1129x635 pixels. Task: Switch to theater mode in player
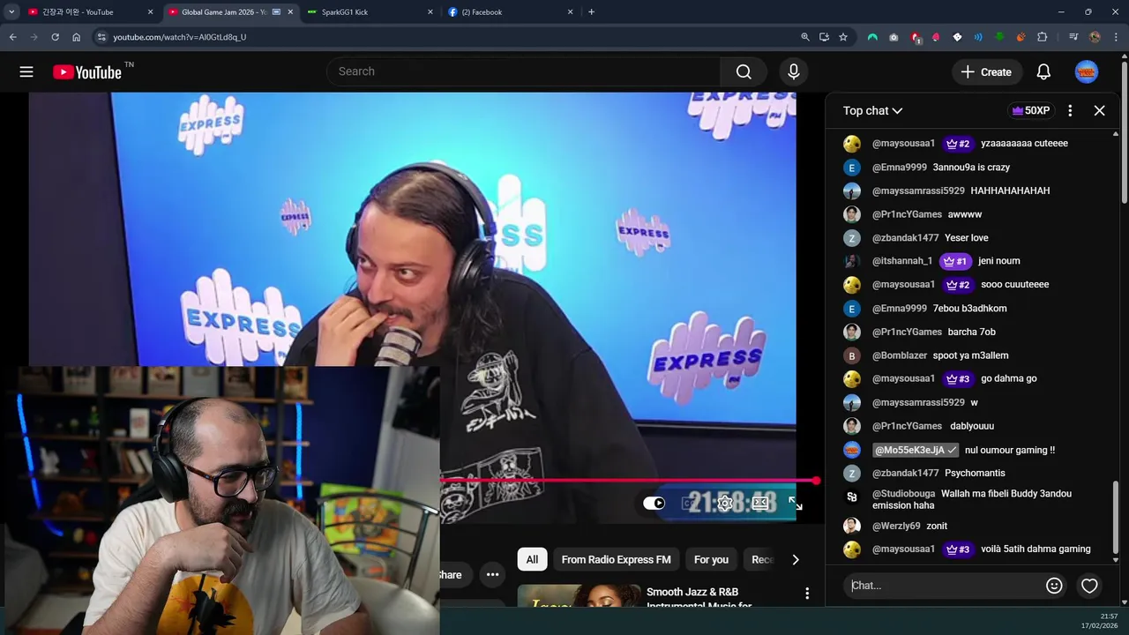[x=760, y=503]
